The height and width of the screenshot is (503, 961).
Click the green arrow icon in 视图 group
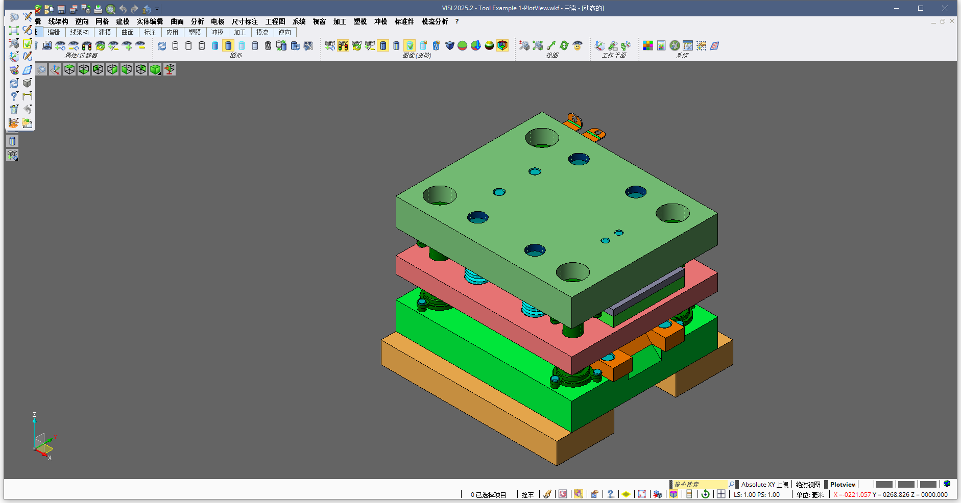pos(551,46)
